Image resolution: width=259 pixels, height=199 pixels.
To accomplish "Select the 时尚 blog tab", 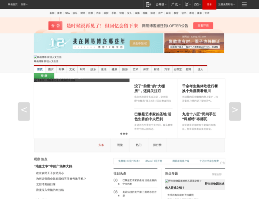I will tap(82, 69).
